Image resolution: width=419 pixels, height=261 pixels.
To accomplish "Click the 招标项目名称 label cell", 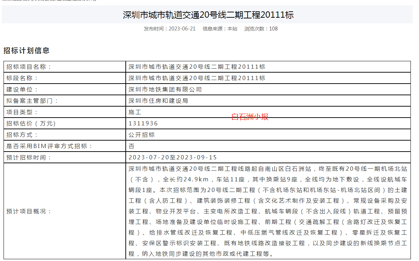I will (29, 67).
